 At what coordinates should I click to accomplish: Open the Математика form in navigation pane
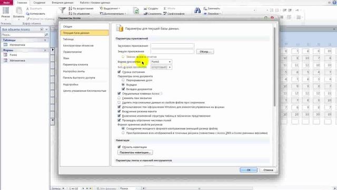[x=17, y=61]
